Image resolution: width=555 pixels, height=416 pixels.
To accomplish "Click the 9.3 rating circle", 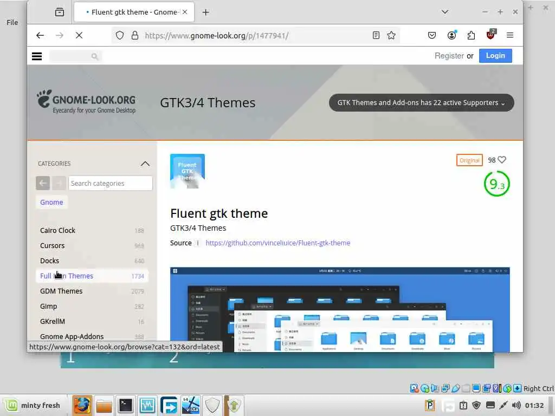I will coord(496,184).
